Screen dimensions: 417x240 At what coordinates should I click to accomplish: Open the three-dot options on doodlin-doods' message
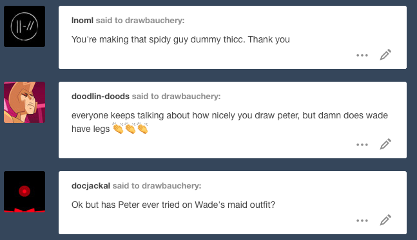click(x=362, y=145)
